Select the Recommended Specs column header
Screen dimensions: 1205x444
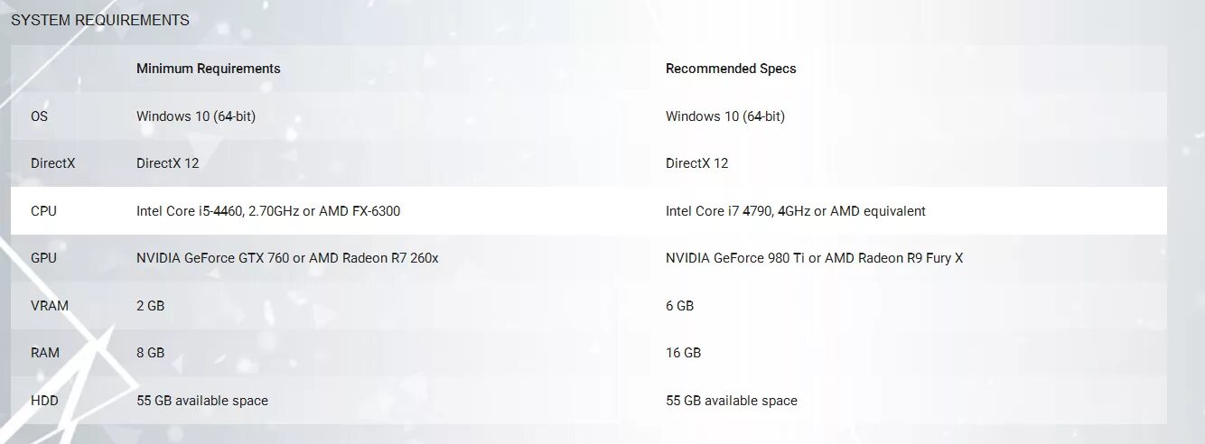(731, 69)
